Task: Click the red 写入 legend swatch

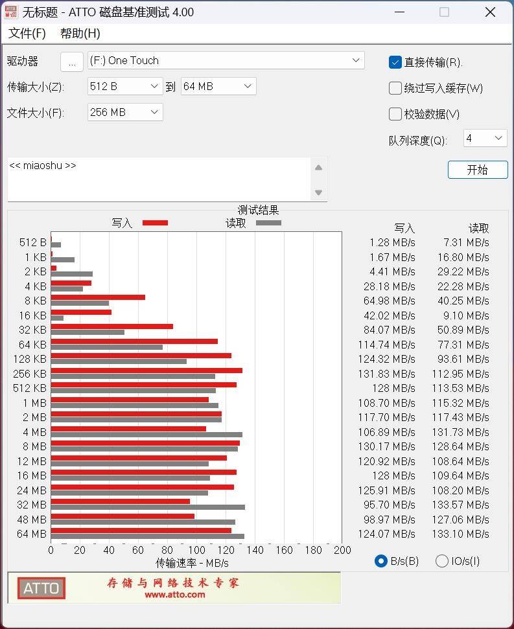Action: (156, 223)
